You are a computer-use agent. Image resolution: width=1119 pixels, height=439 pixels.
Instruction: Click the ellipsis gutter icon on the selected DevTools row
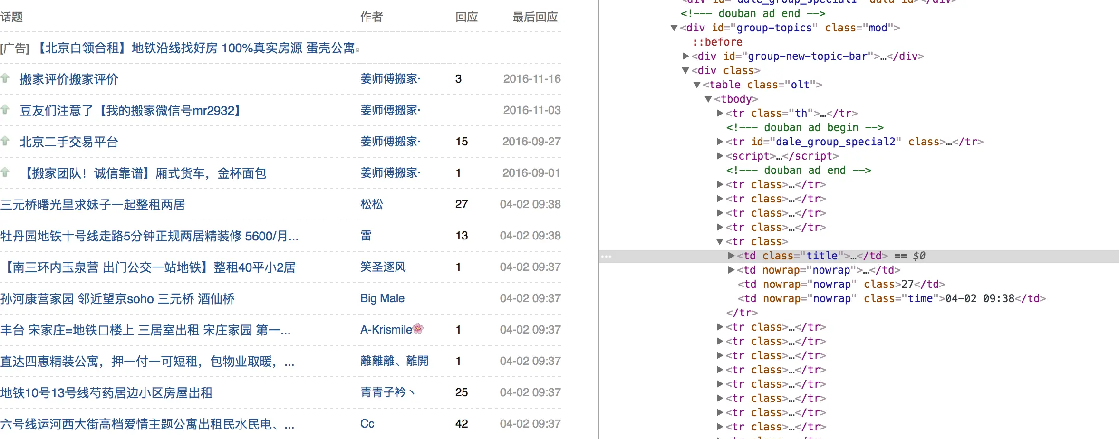(606, 257)
